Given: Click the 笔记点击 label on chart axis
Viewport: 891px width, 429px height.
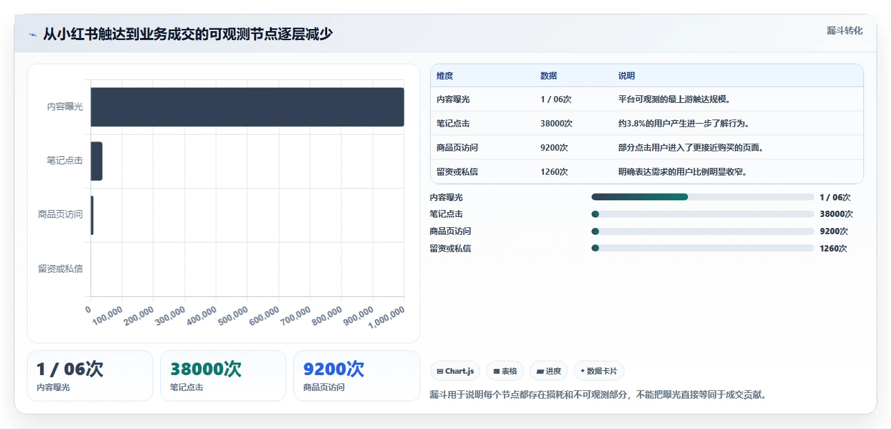Looking at the screenshot, I should tap(65, 161).
